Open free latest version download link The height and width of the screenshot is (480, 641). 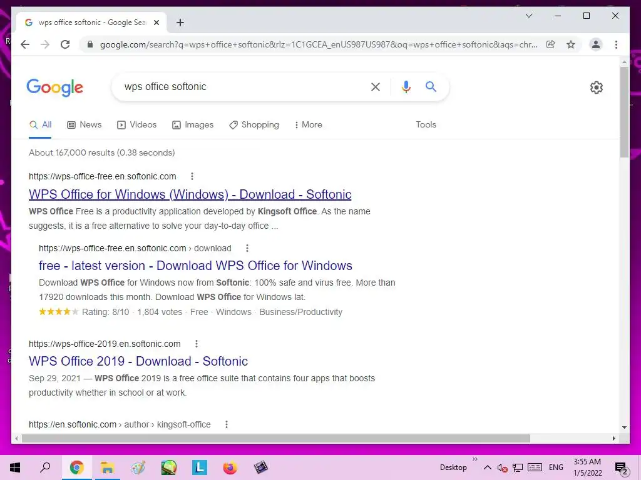tap(195, 266)
